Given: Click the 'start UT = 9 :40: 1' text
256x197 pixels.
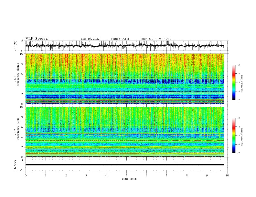Looking at the screenshot, I should point(156,39).
